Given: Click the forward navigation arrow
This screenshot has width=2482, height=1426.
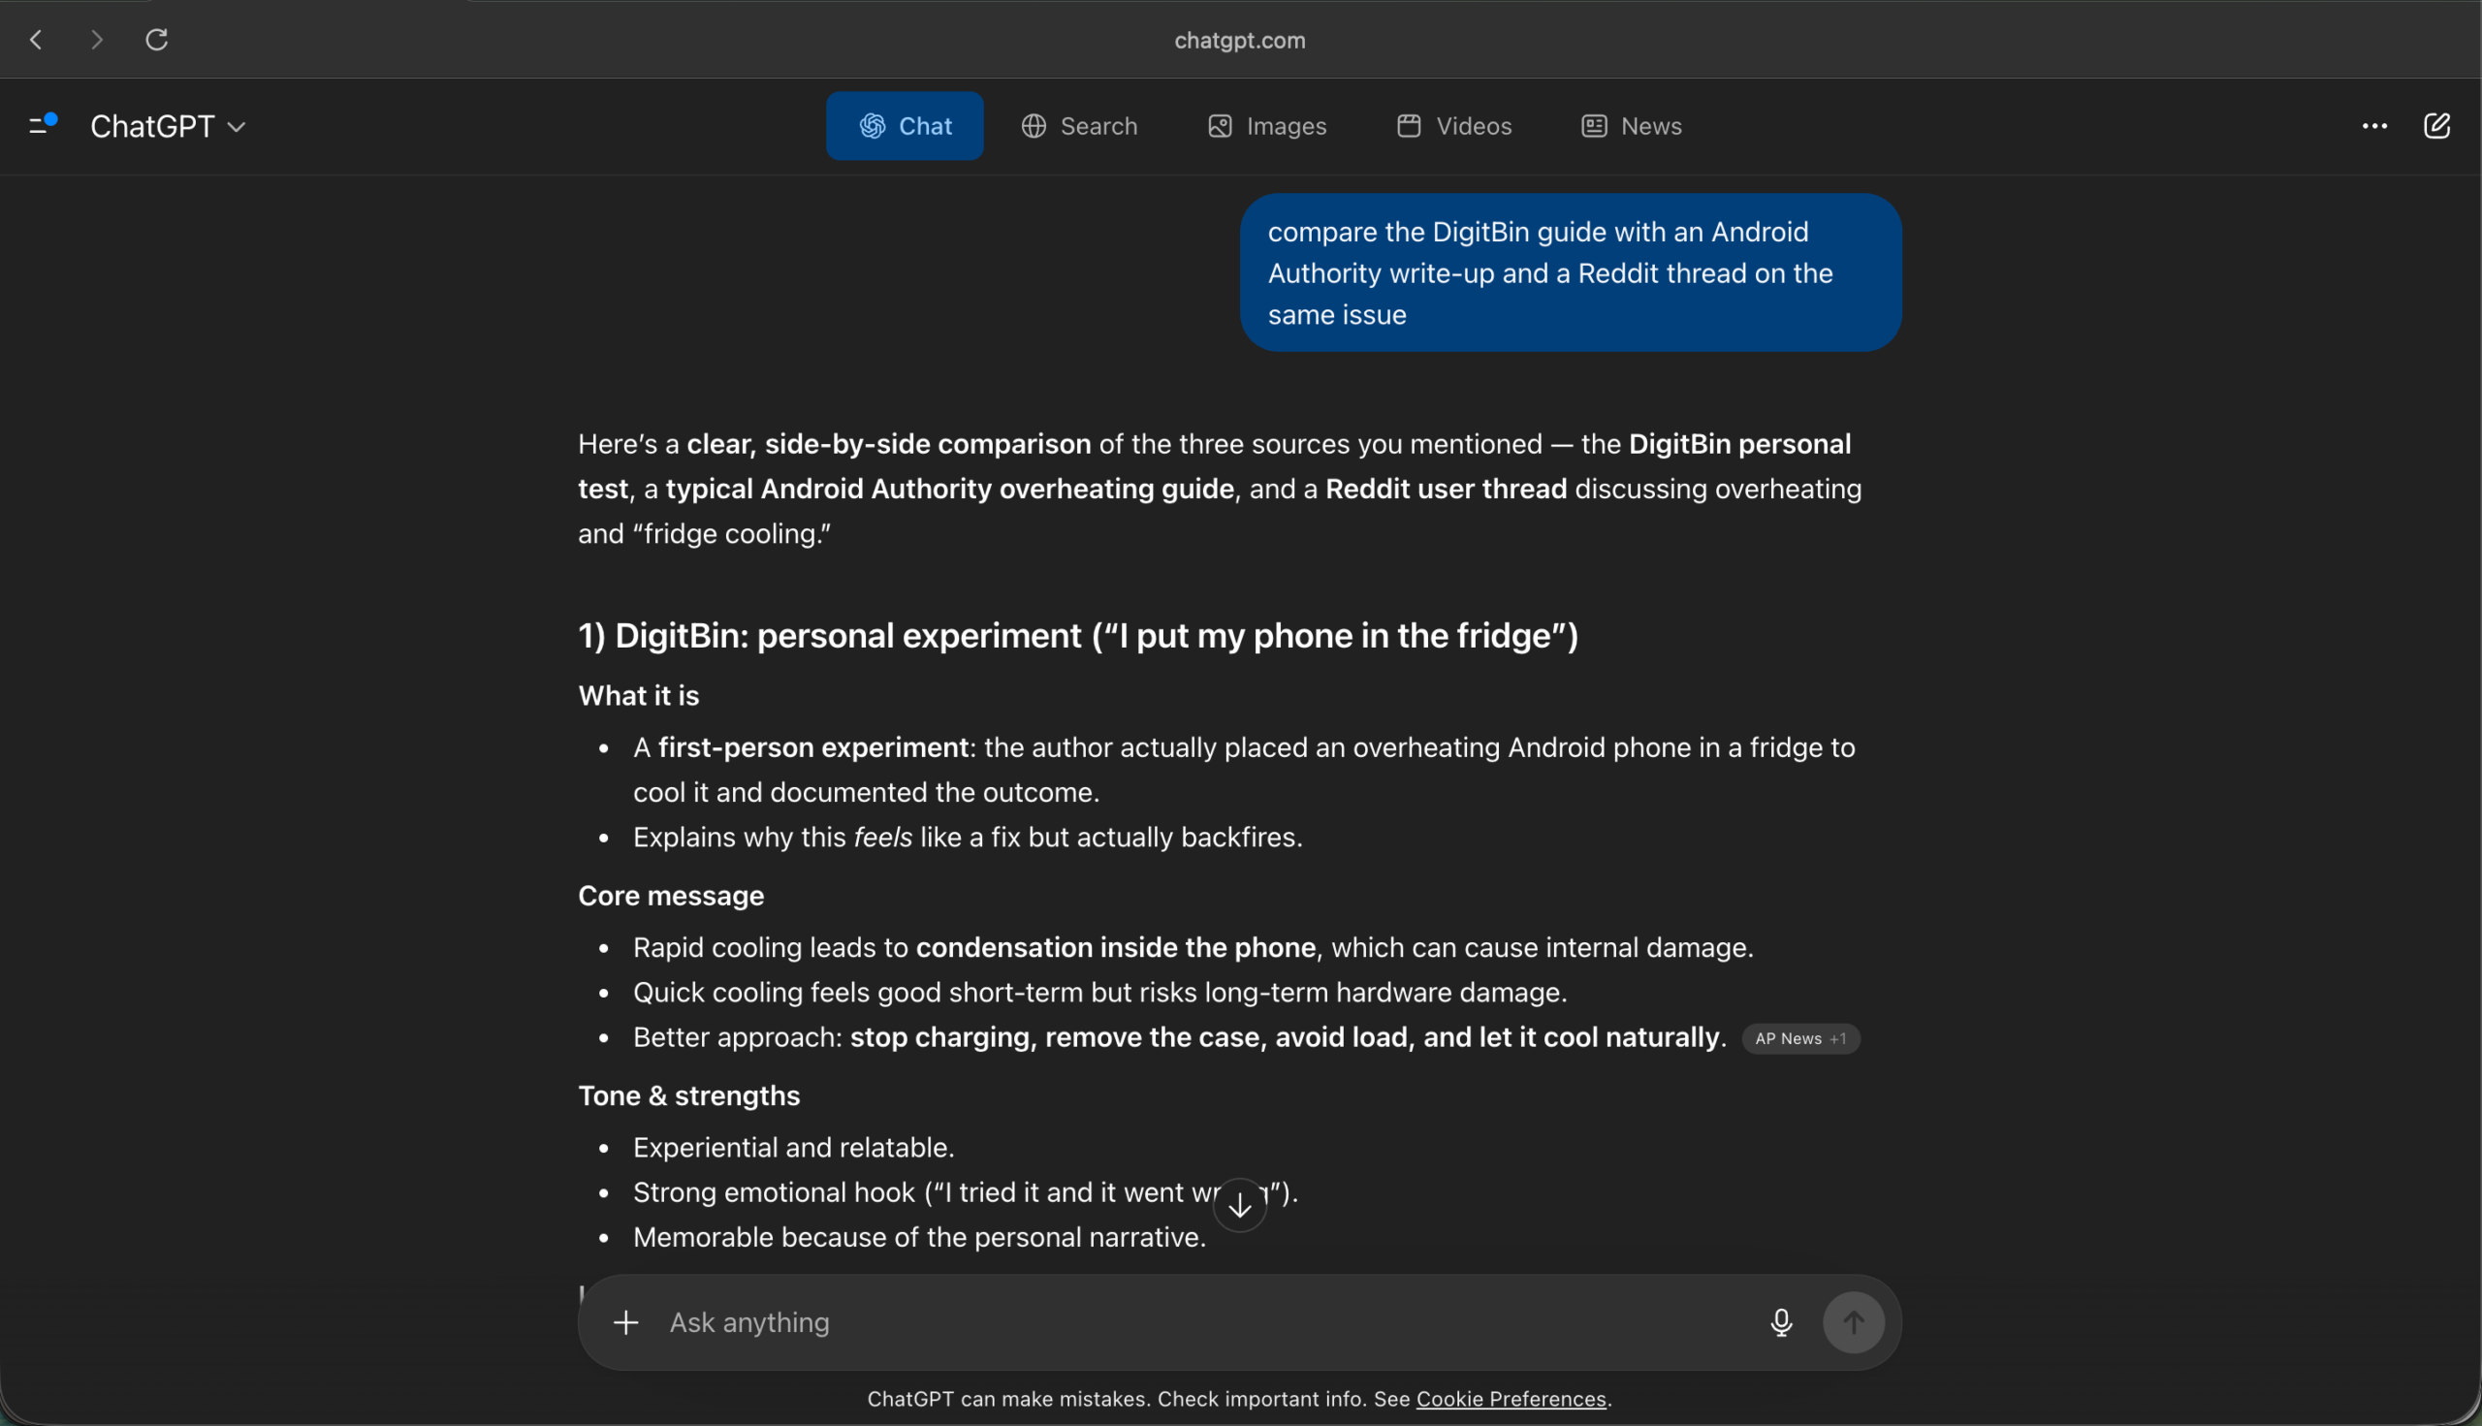Looking at the screenshot, I should [x=96, y=39].
